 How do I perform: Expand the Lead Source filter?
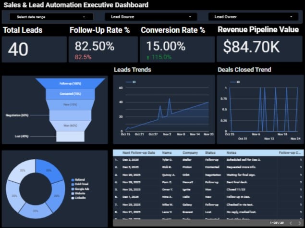(151, 17)
